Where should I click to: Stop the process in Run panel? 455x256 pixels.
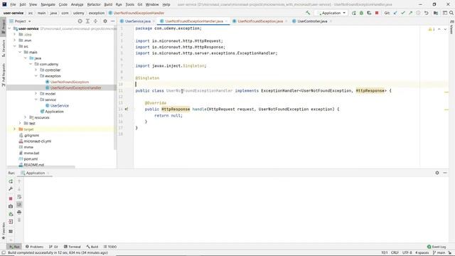tap(11, 198)
